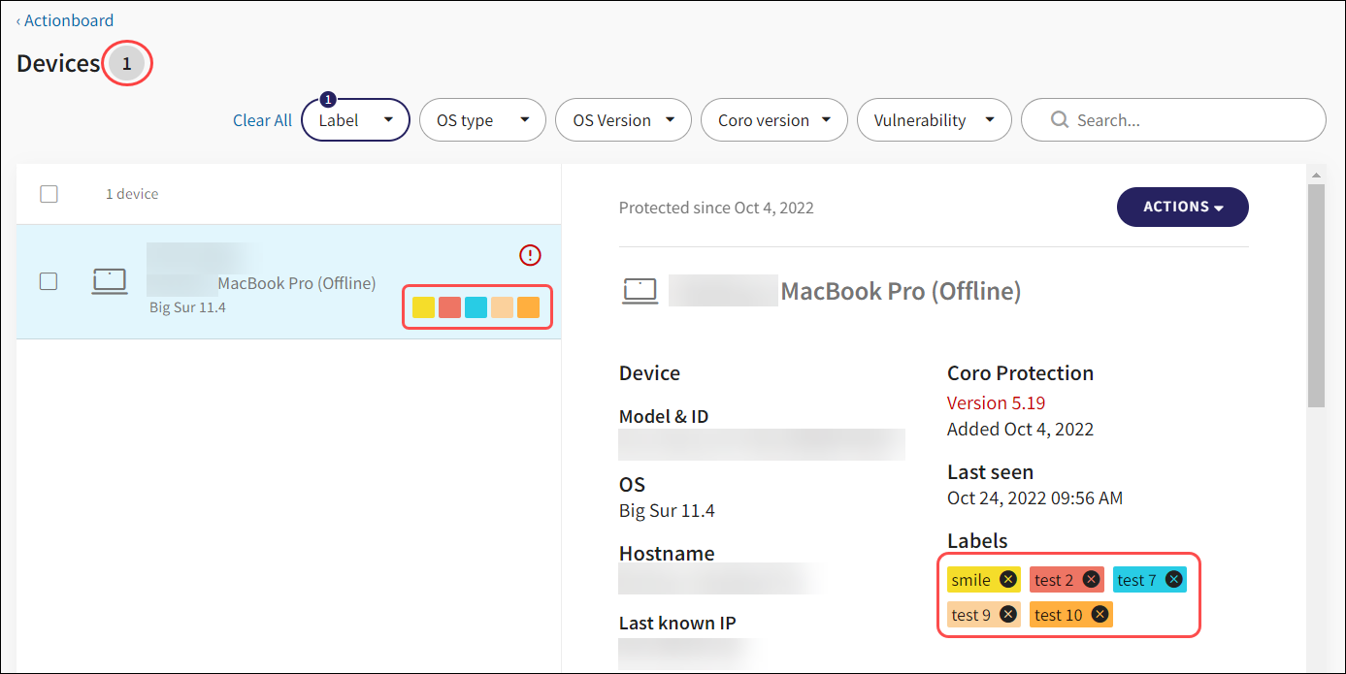Check the MacBook Pro device checkbox
The height and width of the screenshot is (674, 1346).
pyautogui.click(x=49, y=281)
